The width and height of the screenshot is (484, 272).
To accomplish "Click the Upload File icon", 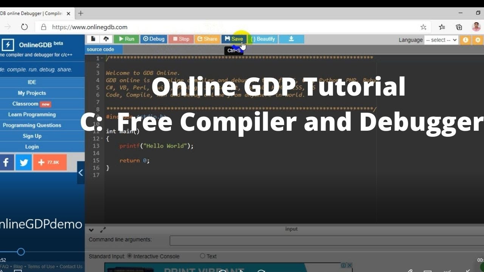I will (106, 39).
